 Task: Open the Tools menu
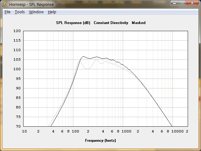[x=19, y=12]
